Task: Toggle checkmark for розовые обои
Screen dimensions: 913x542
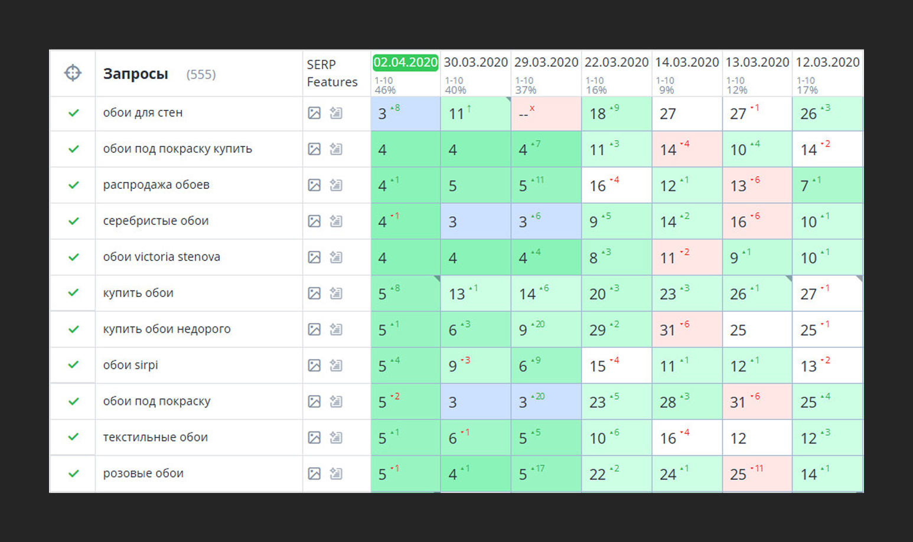Action: coord(73,473)
